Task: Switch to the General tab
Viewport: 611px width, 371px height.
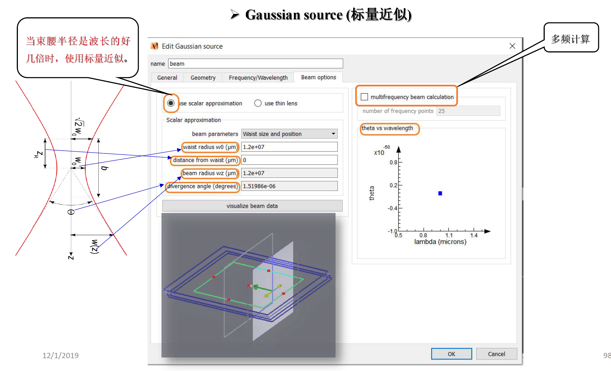Action: 167,78
